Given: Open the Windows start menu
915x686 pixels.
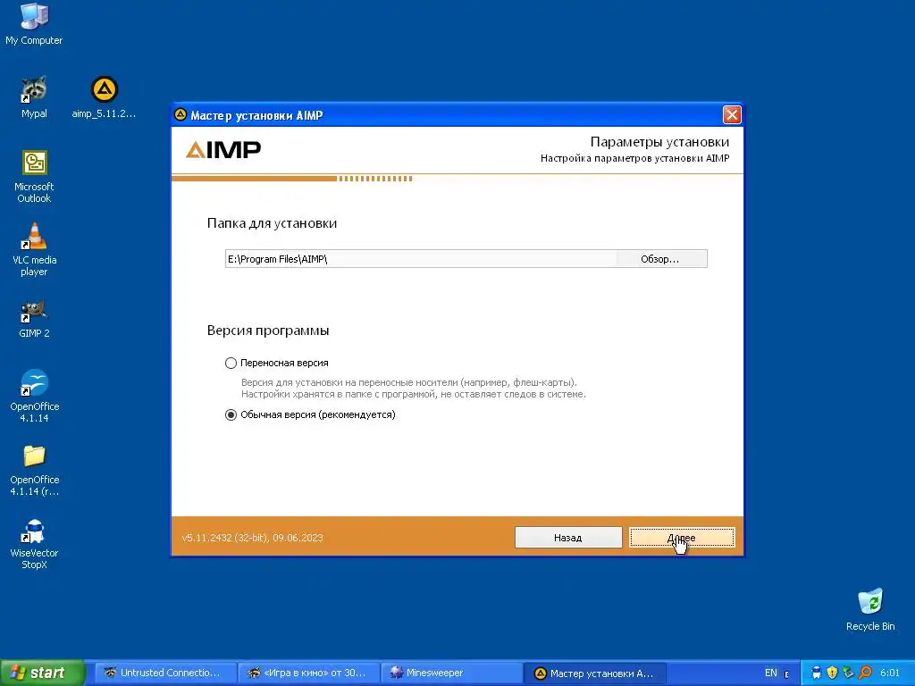Looking at the screenshot, I should (x=43, y=673).
